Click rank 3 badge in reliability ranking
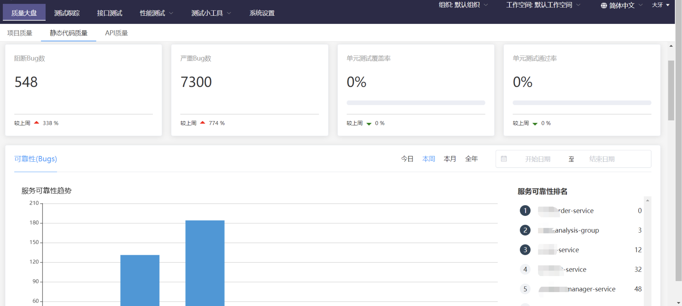Viewport: 682px width, 306px height. click(x=525, y=250)
